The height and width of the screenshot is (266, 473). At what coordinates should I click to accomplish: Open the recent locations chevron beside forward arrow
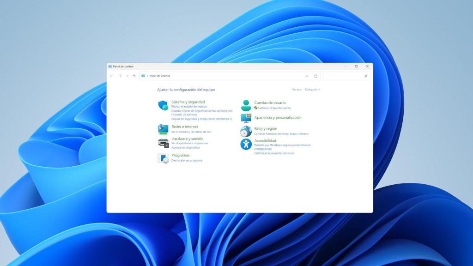[x=127, y=76]
